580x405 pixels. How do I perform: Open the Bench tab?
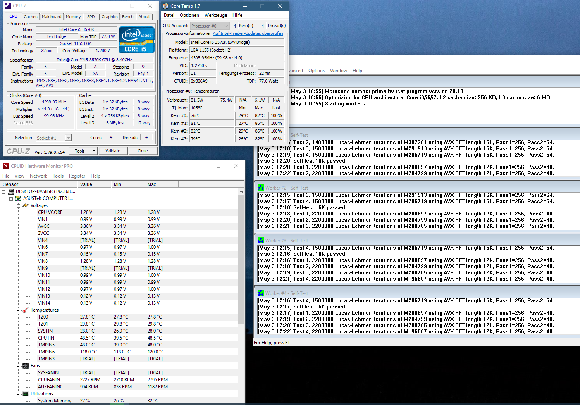(128, 17)
